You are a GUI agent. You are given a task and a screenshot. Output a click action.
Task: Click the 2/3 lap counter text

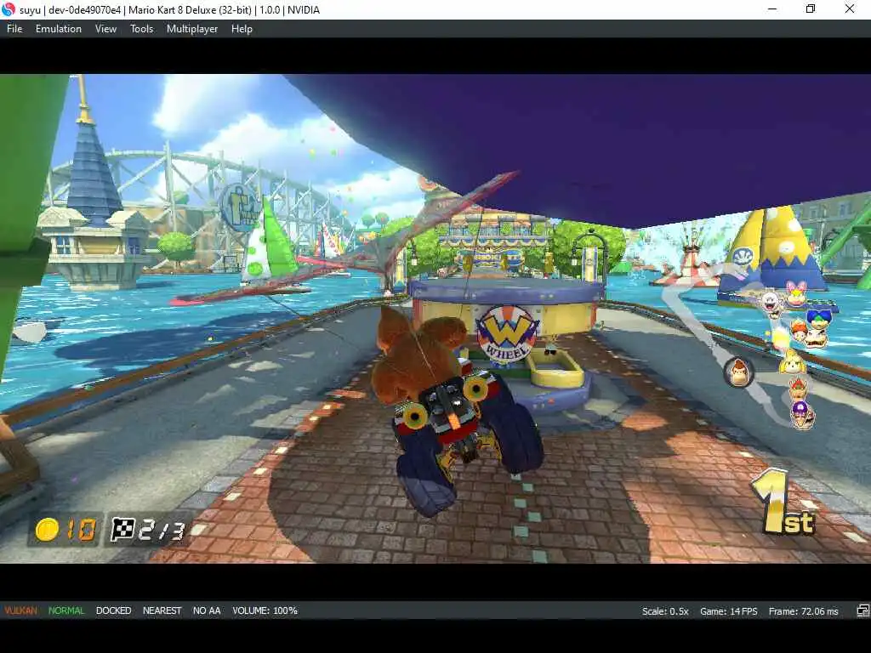(x=162, y=530)
